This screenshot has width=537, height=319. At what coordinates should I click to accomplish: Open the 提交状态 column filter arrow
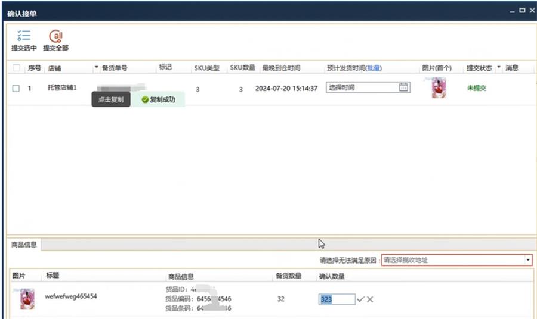(x=498, y=67)
